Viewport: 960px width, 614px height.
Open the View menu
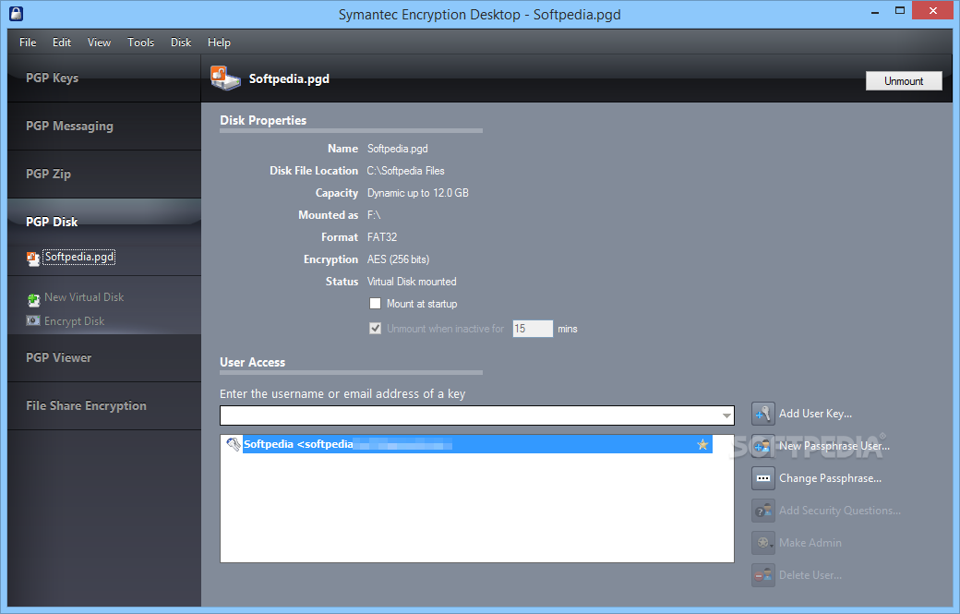point(99,42)
